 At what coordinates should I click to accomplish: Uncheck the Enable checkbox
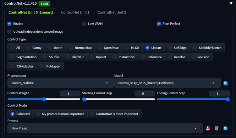coord(10,23)
